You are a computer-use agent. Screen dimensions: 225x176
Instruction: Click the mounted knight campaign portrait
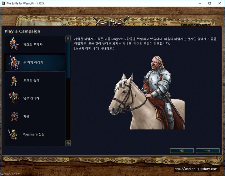147,93
